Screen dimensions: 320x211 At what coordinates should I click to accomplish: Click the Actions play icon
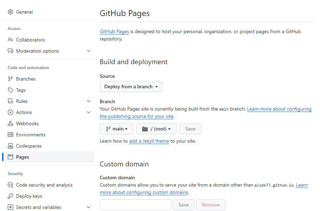point(10,112)
